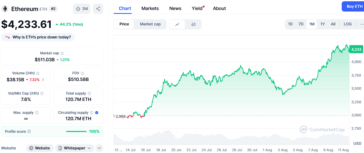Screen dimensions: 364x153
Task: Expand Volume (24h) details chevron
Action: coord(43,80)
